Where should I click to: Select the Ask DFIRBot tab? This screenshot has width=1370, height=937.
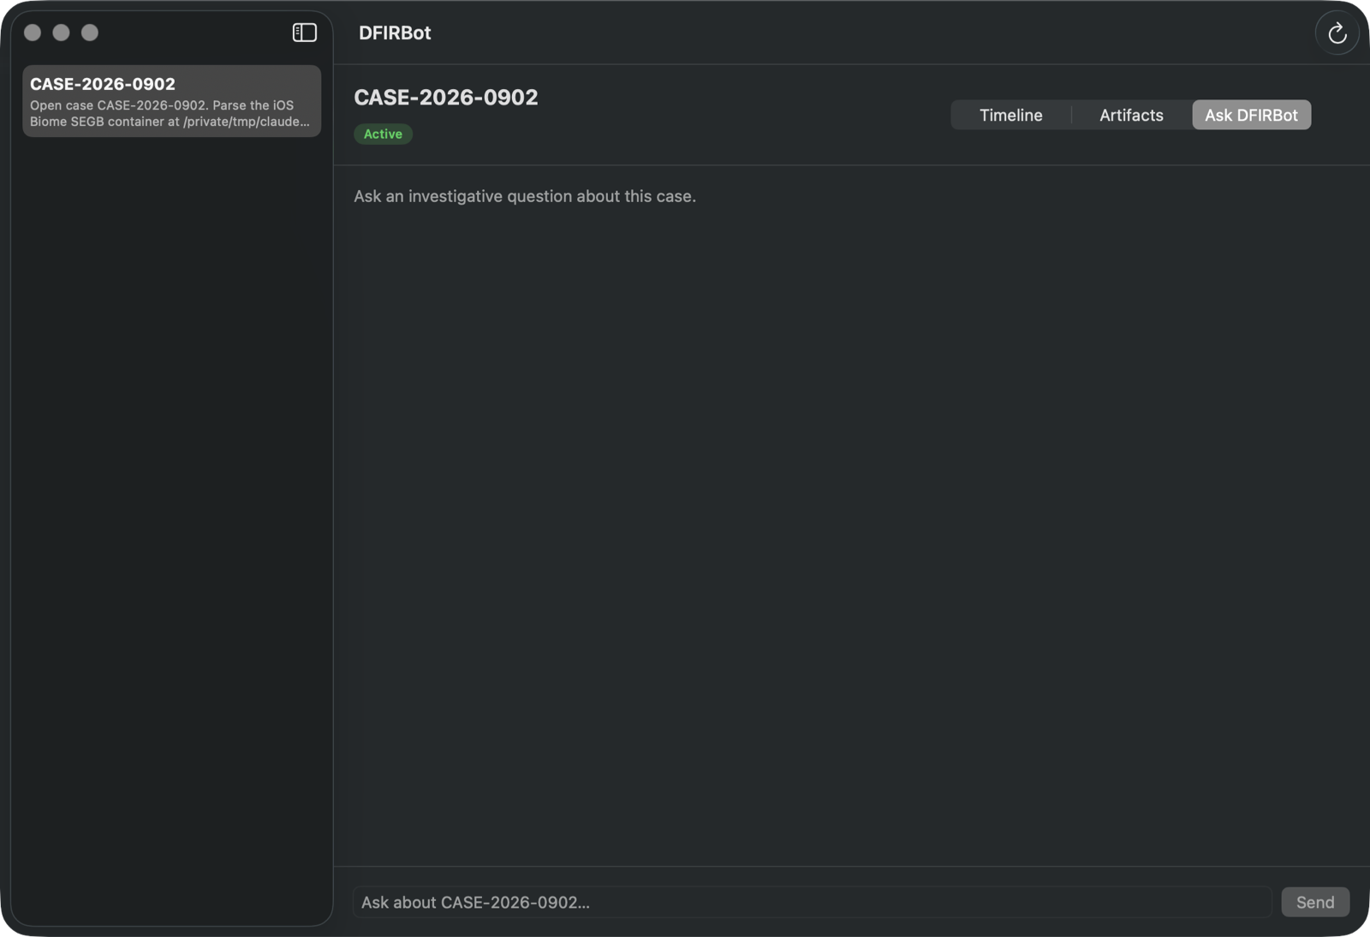coord(1251,115)
